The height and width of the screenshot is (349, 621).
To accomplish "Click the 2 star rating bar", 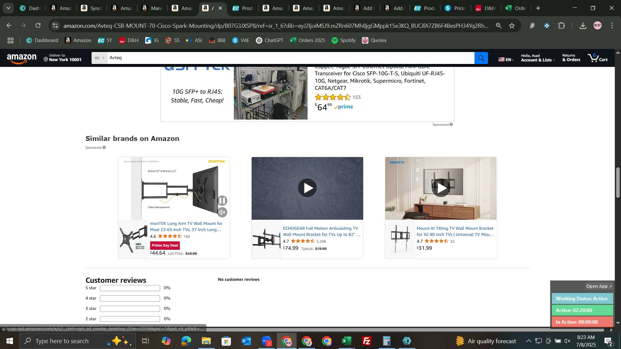I will pyautogui.click(x=130, y=319).
